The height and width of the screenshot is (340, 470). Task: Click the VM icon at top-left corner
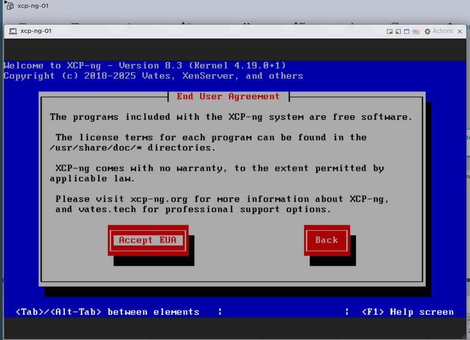coord(9,6)
